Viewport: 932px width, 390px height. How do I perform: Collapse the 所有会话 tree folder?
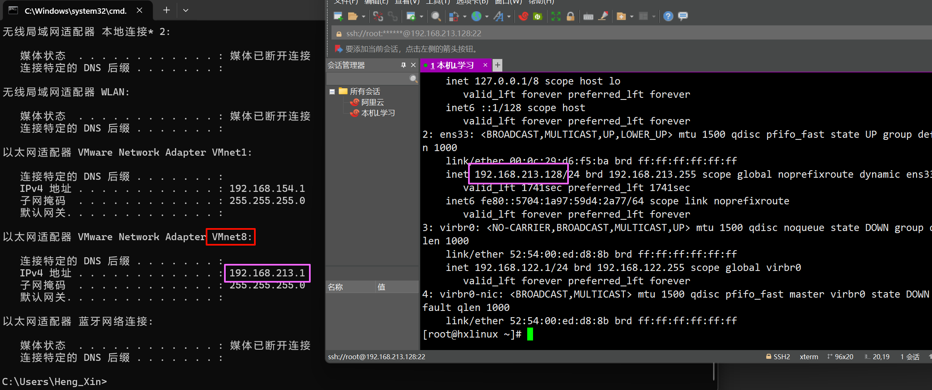pos(332,92)
